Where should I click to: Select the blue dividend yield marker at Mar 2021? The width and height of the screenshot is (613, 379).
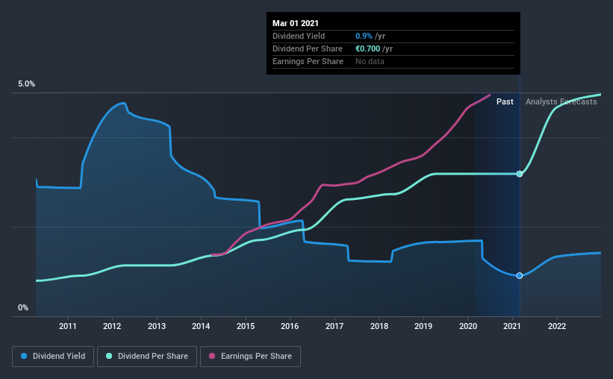(519, 275)
